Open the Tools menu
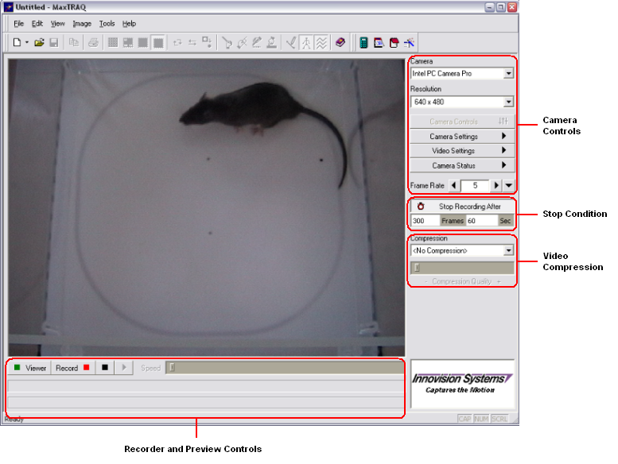 (107, 24)
